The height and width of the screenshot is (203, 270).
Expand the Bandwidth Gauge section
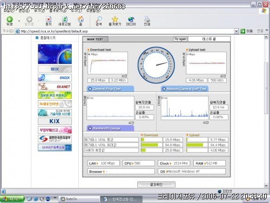pos(111,128)
